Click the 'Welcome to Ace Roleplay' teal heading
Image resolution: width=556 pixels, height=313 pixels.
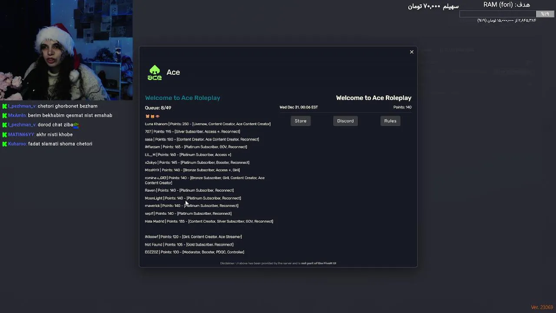[x=182, y=98]
